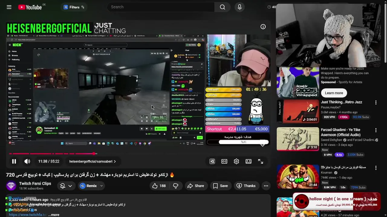The image size is (387, 217).
Task: Click 18.9K subscribers text
Action: pyautogui.click(x=31, y=189)
